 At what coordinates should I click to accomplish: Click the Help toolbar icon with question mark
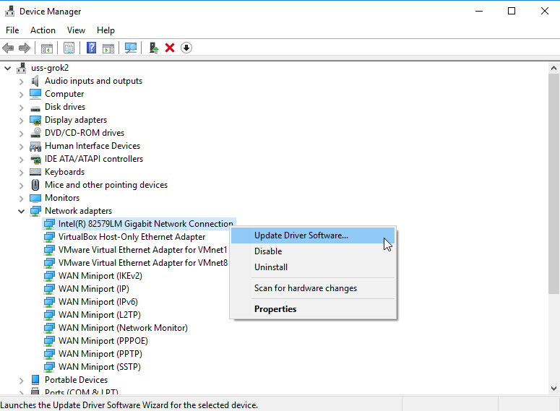pos(92,48)
